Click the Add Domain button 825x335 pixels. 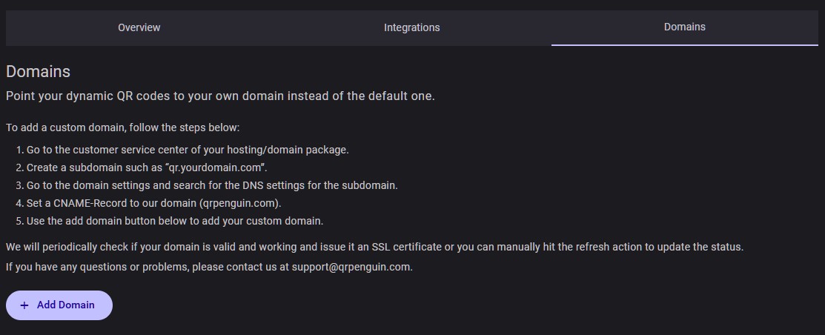(59, 305)
